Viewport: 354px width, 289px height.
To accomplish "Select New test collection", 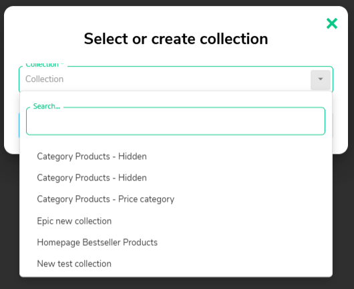I will point(176,264).
